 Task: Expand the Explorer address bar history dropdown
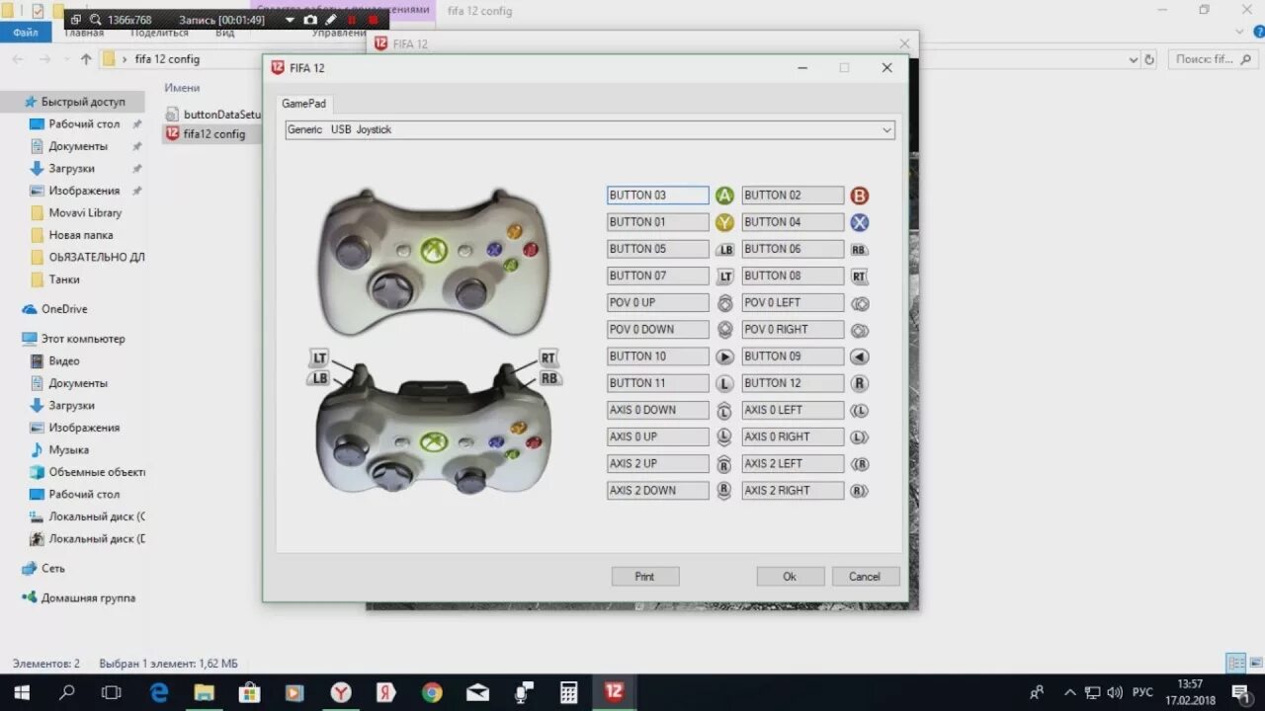pos(1133,59)
